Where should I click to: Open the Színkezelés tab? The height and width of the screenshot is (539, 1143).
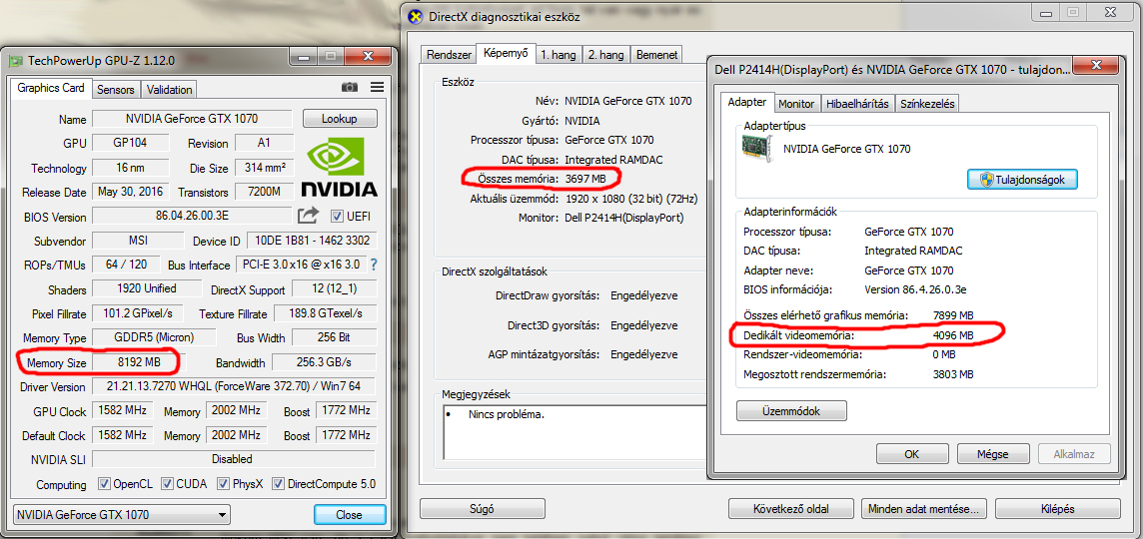click(927, 104)
